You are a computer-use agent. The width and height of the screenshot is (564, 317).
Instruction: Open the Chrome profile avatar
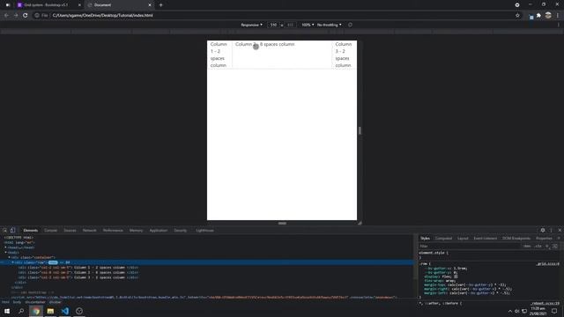548,16
